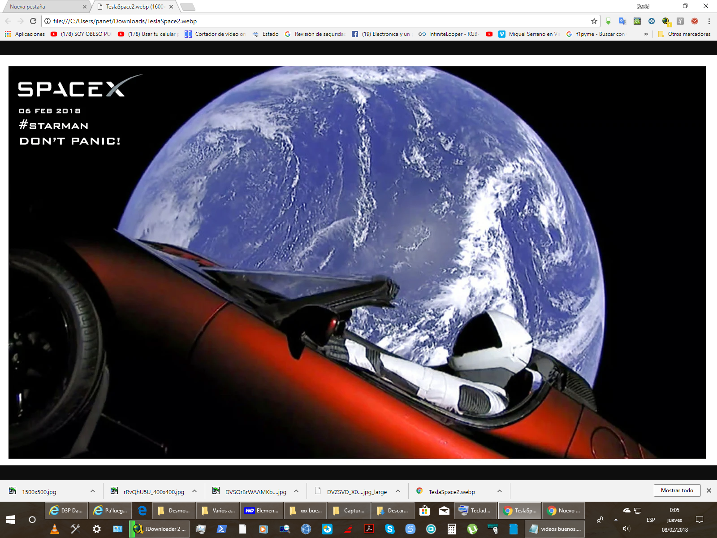Open Skype from the taskbar
This screenshot has width=717, height=538.
click(x=389, y=529)
